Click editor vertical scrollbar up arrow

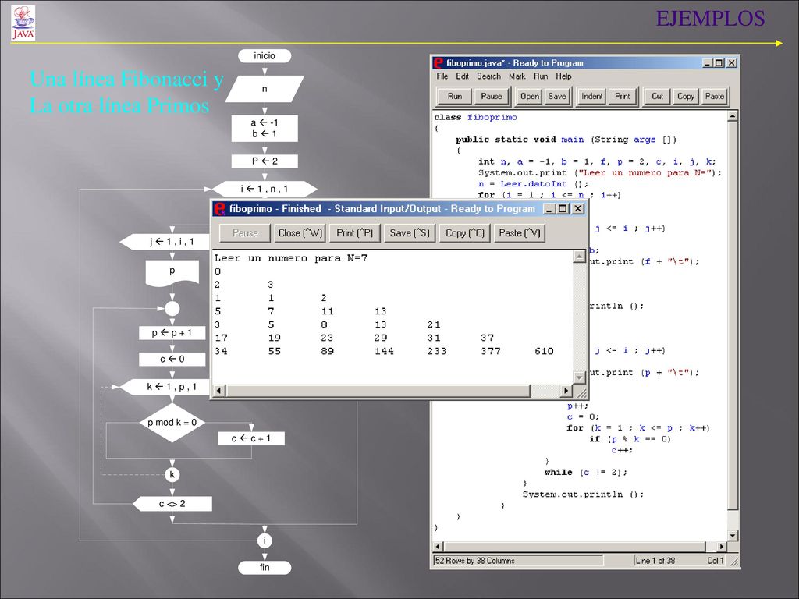pos(732,115)
